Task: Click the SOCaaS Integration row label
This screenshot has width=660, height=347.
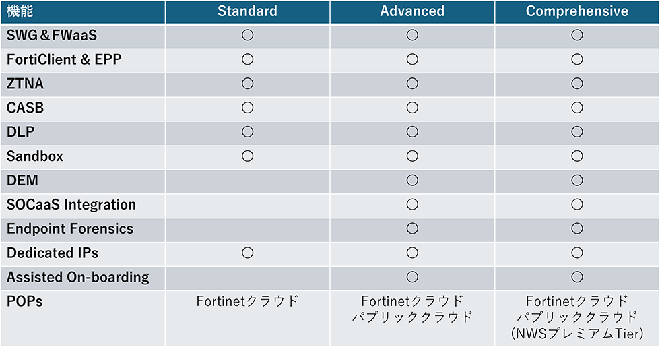Action: [x=71, y=205]
